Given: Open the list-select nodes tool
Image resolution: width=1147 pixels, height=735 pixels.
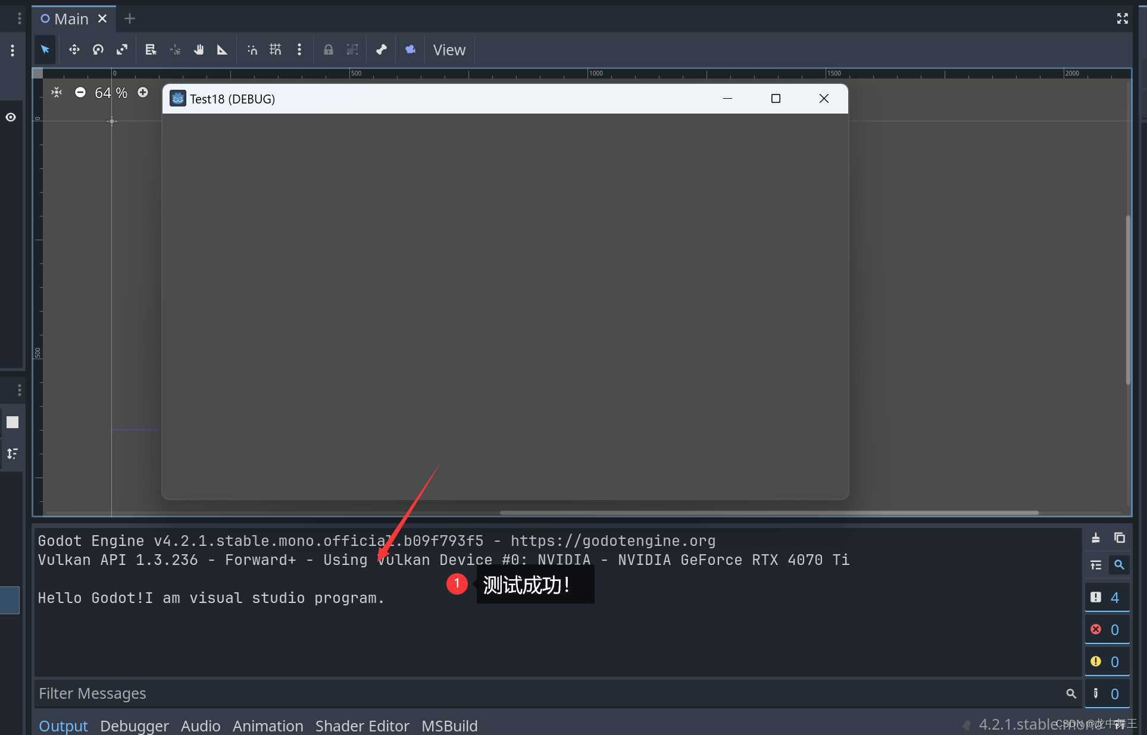Looking at the screenshot, I should 151,50.
